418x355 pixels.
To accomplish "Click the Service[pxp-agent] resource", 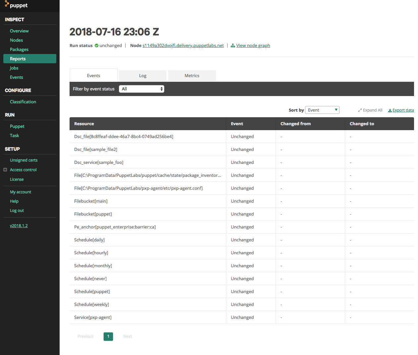I will pos(93,317).
